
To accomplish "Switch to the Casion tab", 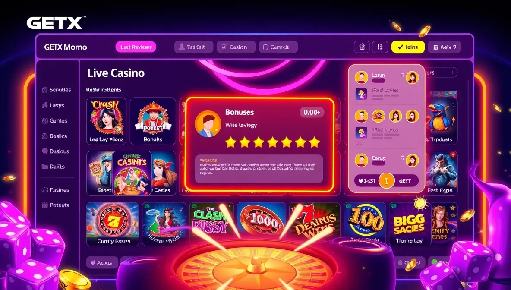I will [236, 47].
